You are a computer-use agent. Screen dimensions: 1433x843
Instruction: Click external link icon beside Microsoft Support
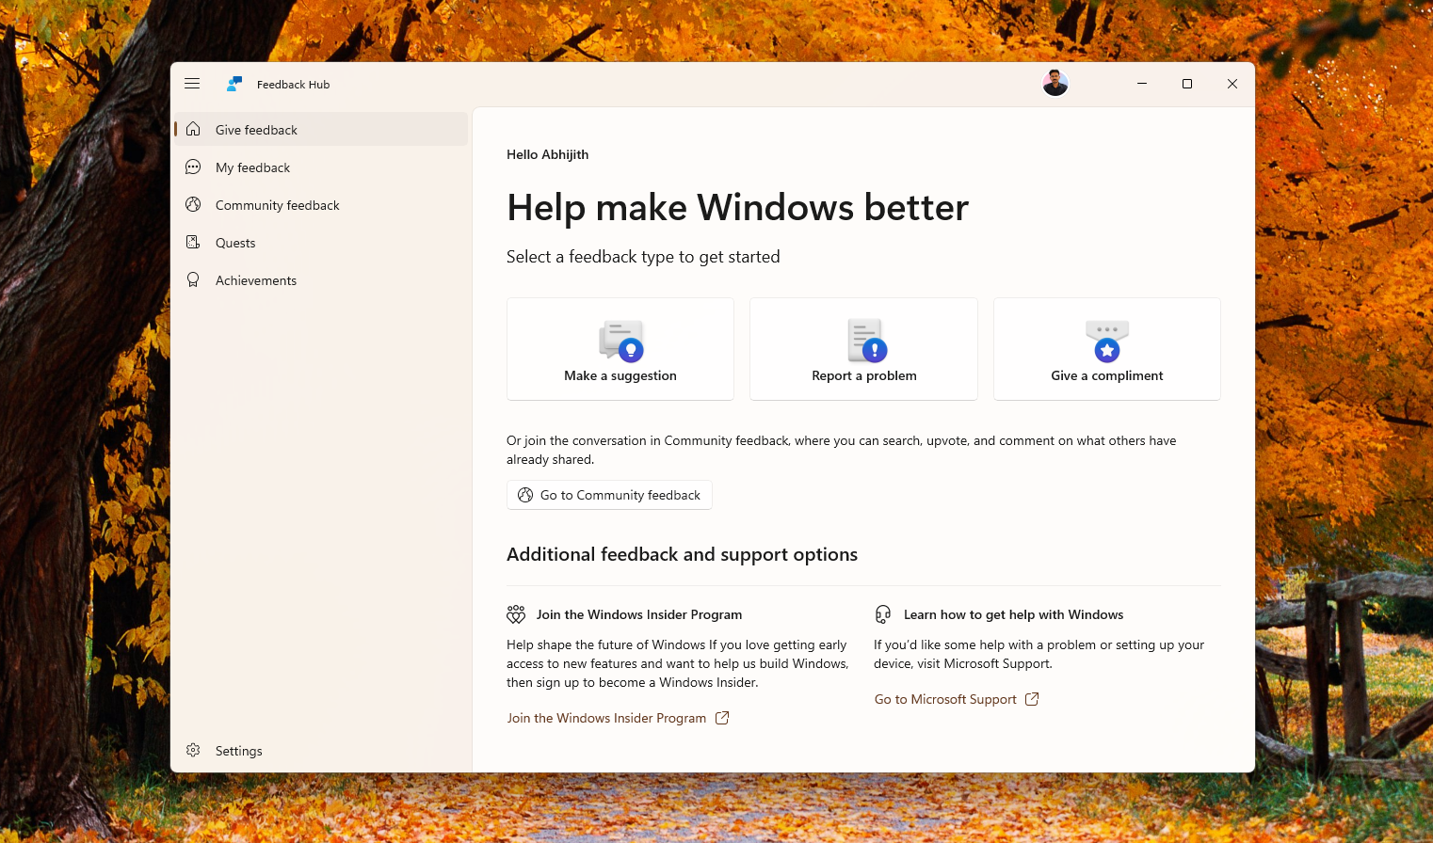[1032, 699]
